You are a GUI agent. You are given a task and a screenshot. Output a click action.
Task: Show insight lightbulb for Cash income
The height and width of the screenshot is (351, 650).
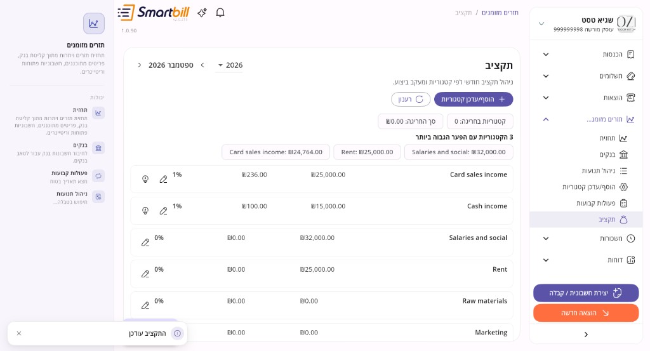pyautogui.click(x=145, y=211)
